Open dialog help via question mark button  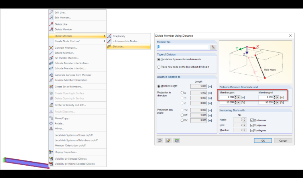pyautogui.click(x=160, y=140)
